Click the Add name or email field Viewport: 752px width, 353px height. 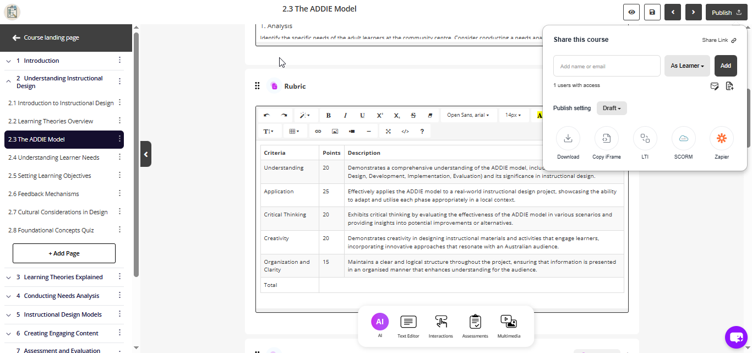coord(606,66)
